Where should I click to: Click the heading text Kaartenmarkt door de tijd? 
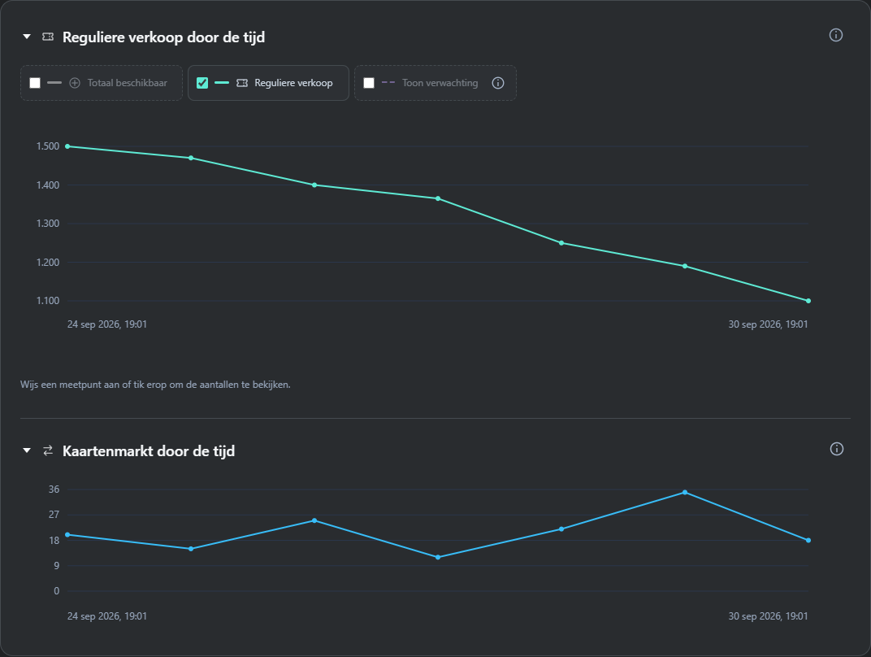(x=149, y=450)
